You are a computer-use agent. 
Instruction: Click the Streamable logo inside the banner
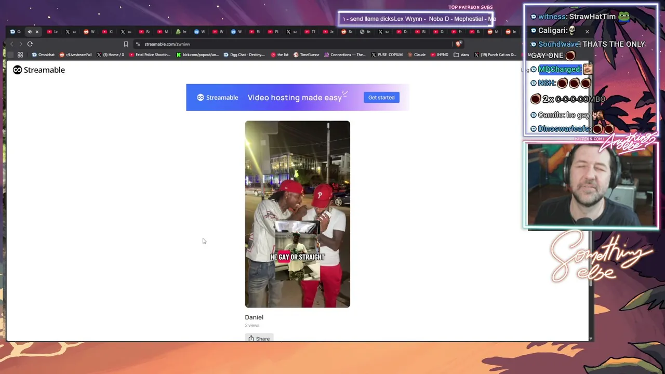[x=217, y=98]
